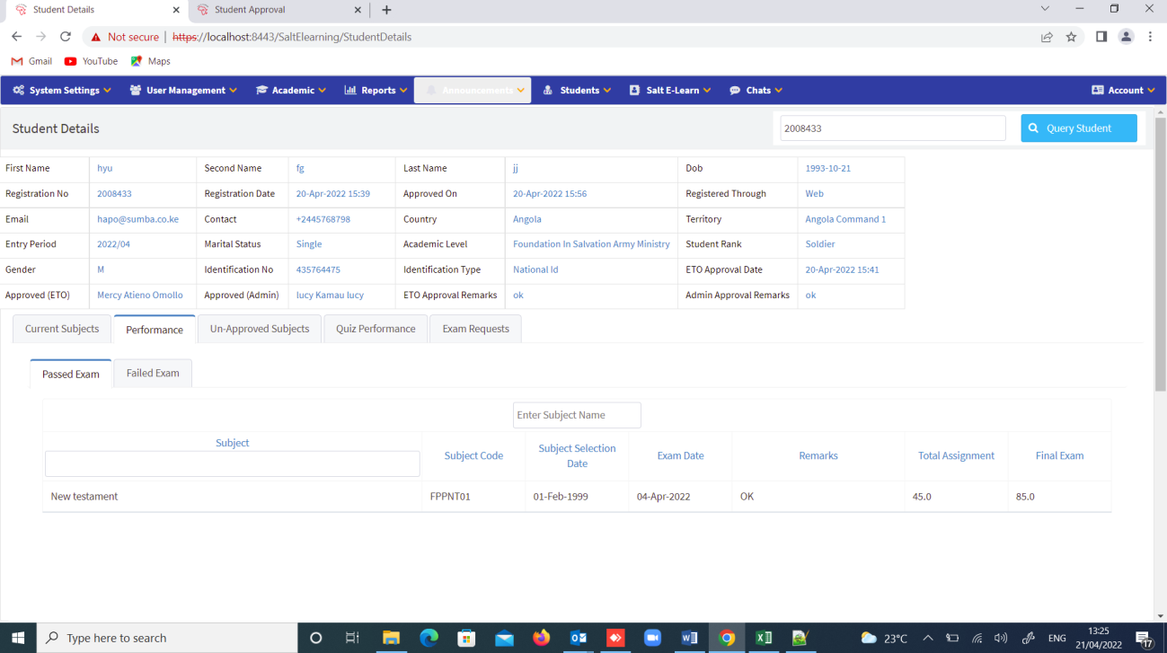Open the Un-Approved Subjects tab
This screenshot has width=1167, height=653.
pos(260,329)
